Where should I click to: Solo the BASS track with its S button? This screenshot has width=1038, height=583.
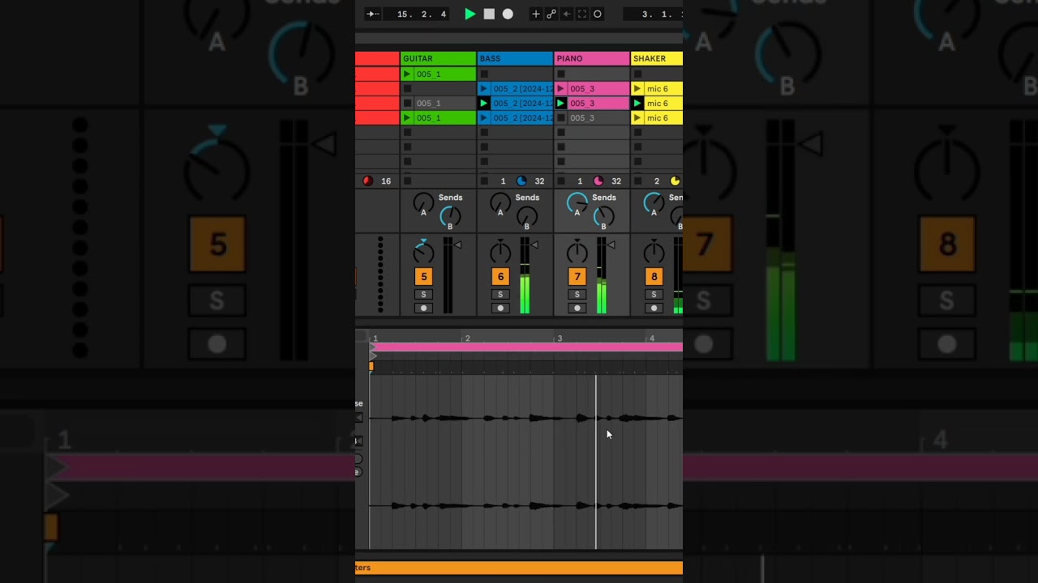(500, 294)
